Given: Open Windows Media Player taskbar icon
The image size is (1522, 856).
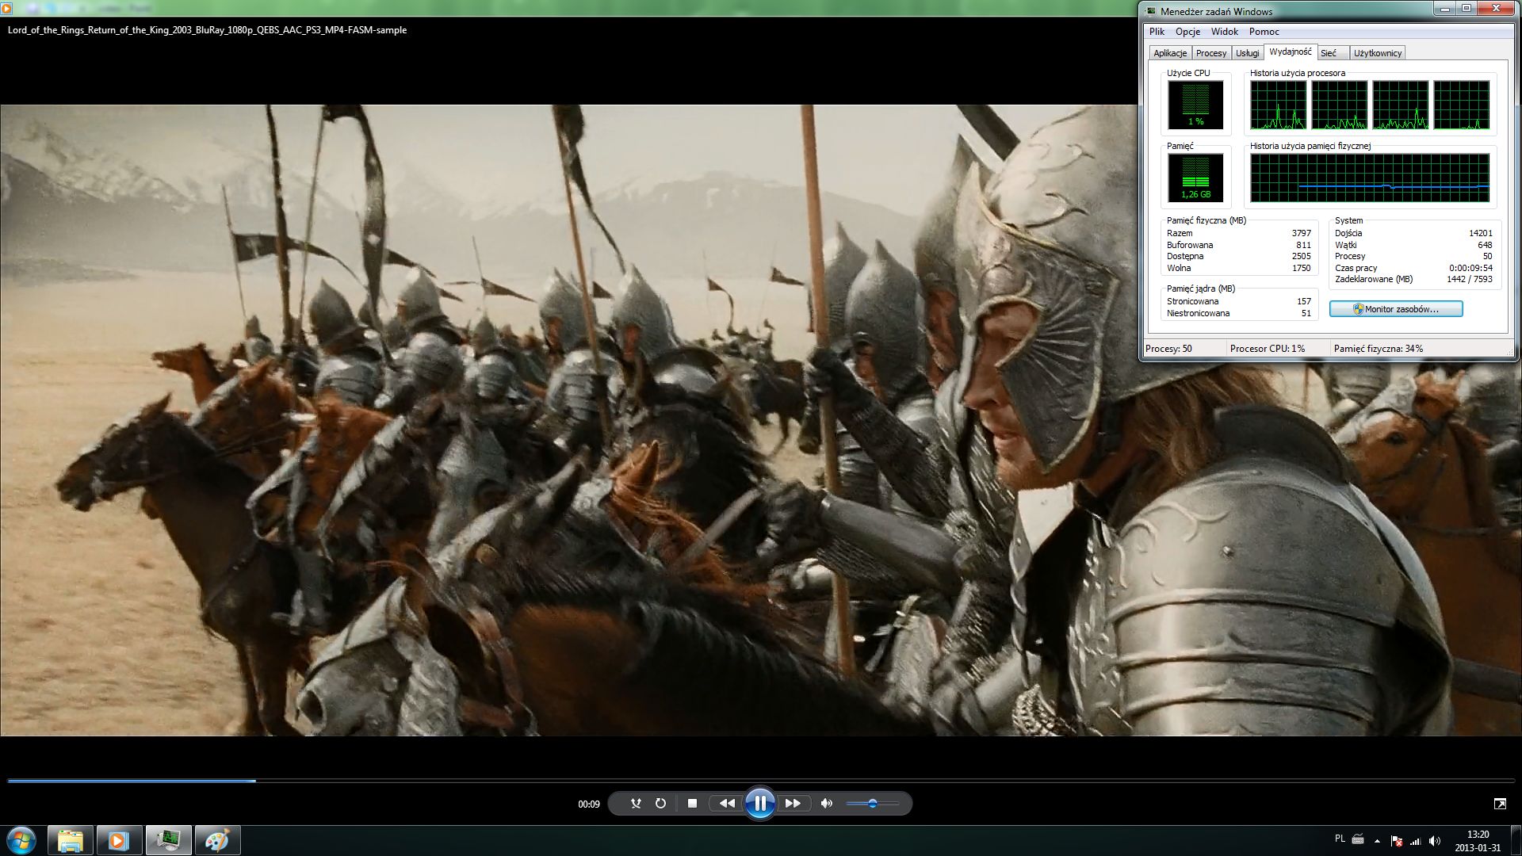Looking at the screenshot, I should coord(119,840).
